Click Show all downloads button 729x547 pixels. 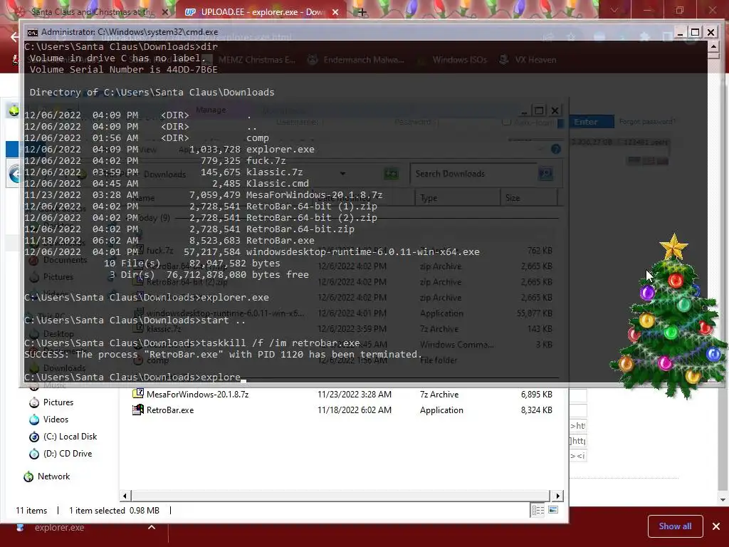pyautogui.click(x=675, y=526)
